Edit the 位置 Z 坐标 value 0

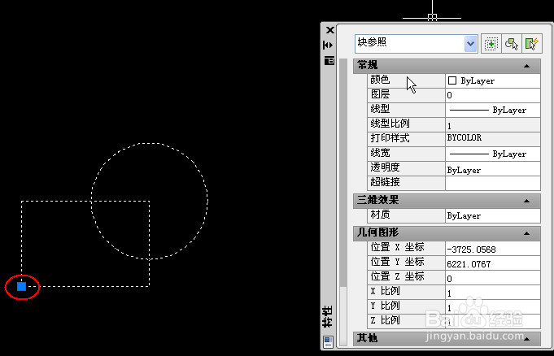pos(492,278)
